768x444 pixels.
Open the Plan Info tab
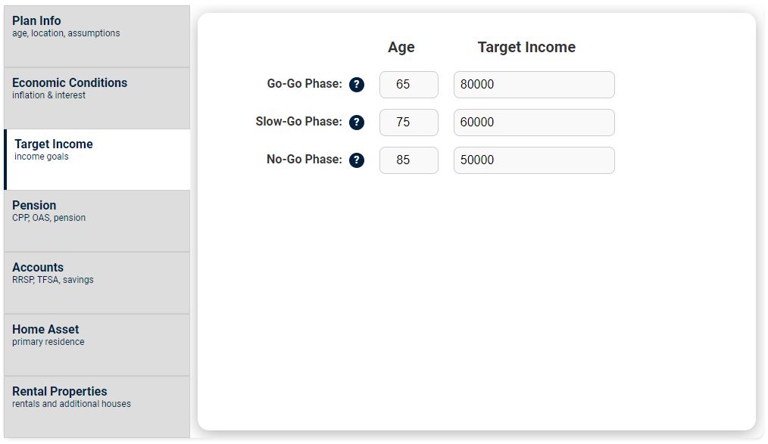(x=97, y=36)
